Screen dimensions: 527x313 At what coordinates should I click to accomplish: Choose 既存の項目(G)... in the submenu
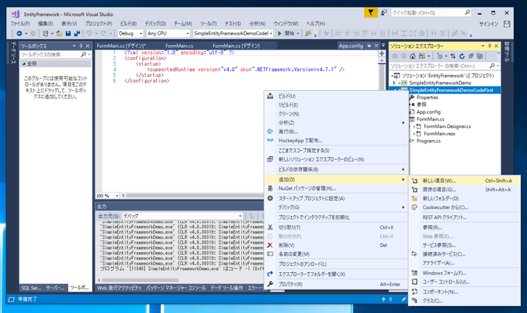tap(465, 190)
